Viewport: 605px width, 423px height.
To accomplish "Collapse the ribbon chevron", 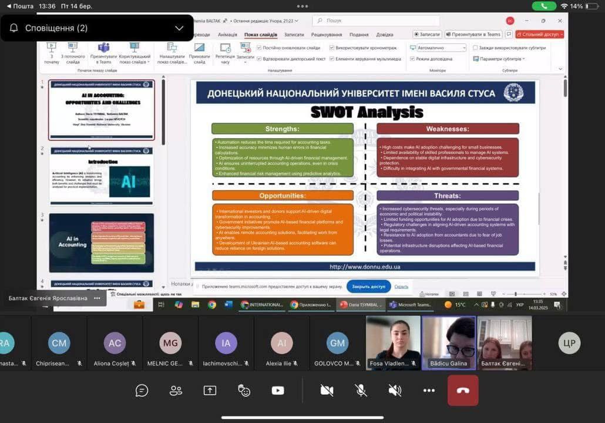I will (x=560, y=69).
